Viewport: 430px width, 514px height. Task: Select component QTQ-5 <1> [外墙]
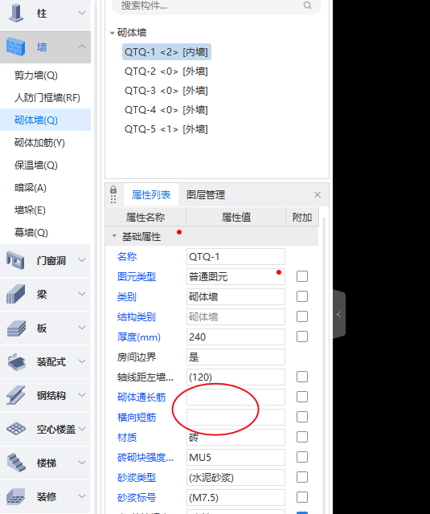[166, 129]
